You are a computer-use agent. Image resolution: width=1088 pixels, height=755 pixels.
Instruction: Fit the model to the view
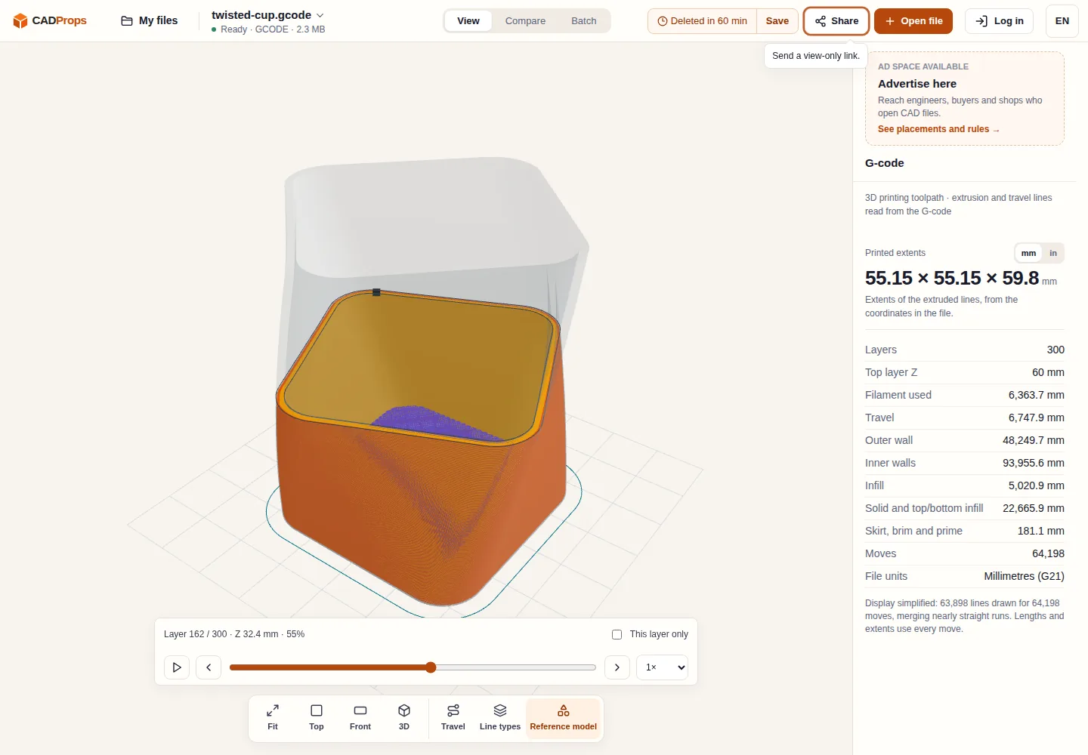coord(273,717)
